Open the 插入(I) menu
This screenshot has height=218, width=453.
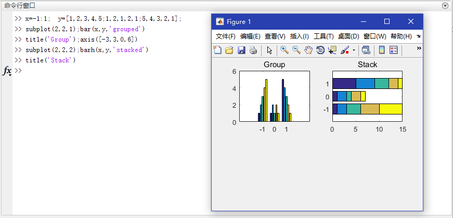299,36
